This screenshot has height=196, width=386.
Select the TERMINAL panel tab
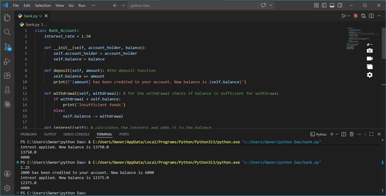pyautogui.click(x=104, y=134)
